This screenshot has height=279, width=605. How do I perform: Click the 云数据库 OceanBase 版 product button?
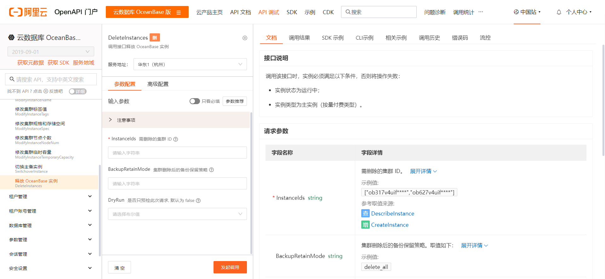[147, 12]
